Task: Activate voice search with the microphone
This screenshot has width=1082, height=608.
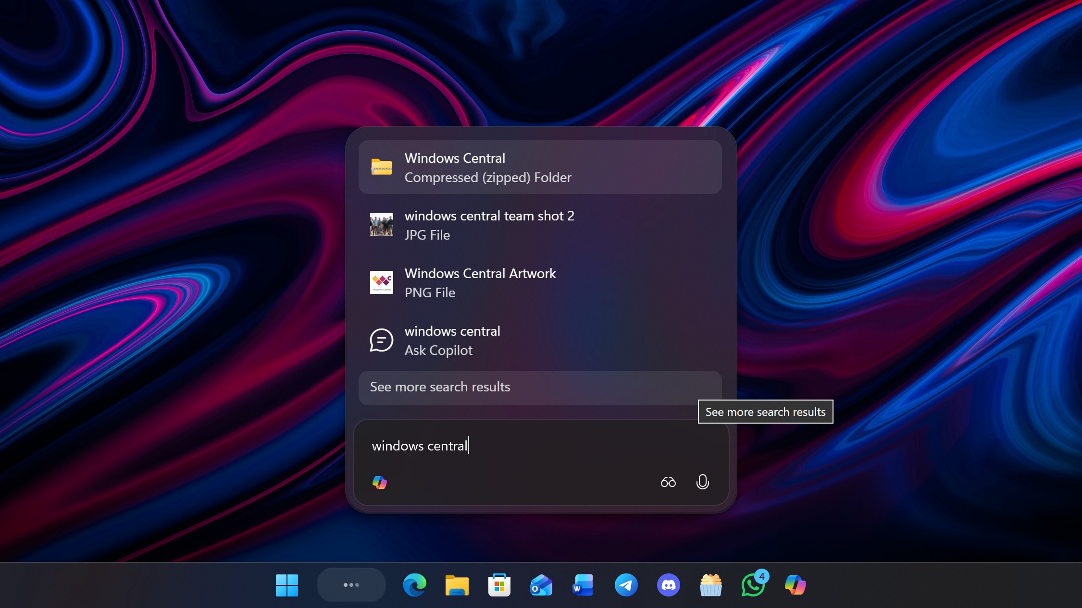Action: point(702,482)
